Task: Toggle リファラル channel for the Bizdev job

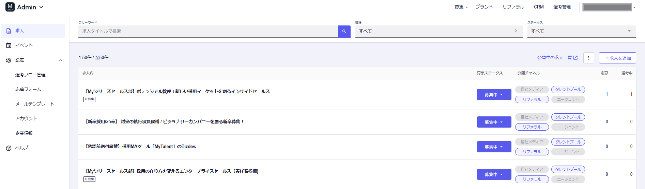Action: pos(532,152)
